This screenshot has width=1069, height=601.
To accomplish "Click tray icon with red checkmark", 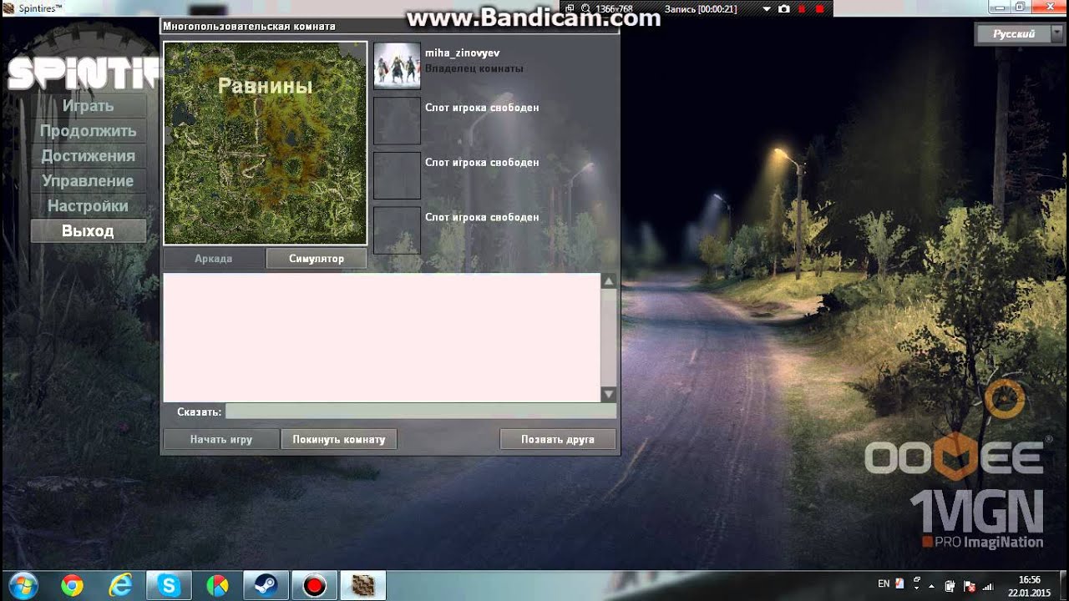I will pyautogui.click(x=899, y=583).
